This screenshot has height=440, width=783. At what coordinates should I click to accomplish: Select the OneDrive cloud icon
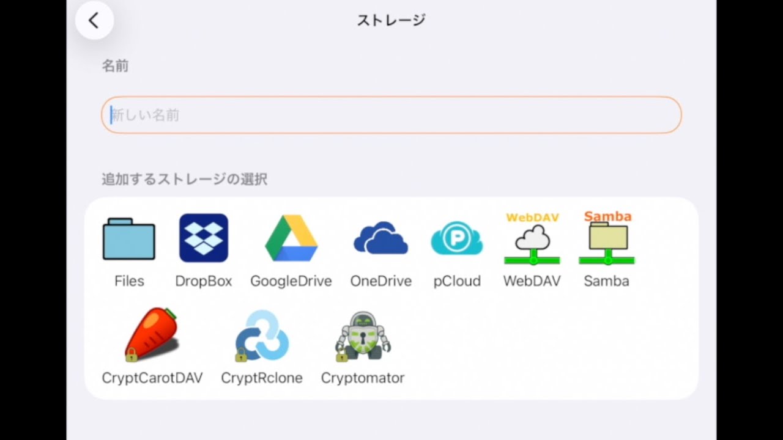tap(380, 238)
